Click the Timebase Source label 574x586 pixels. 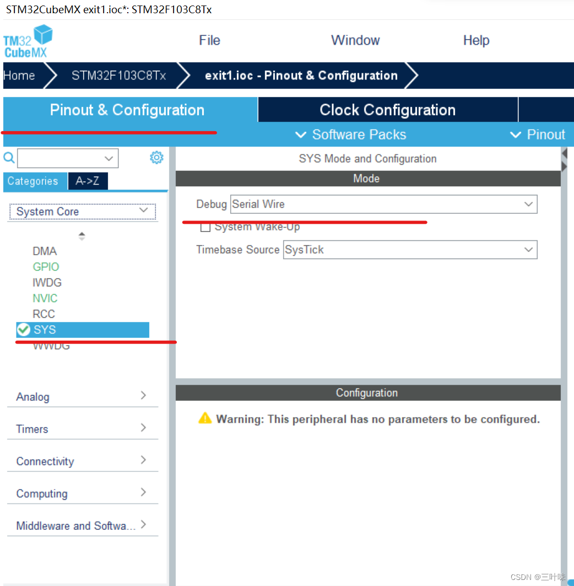pos(237,250)
